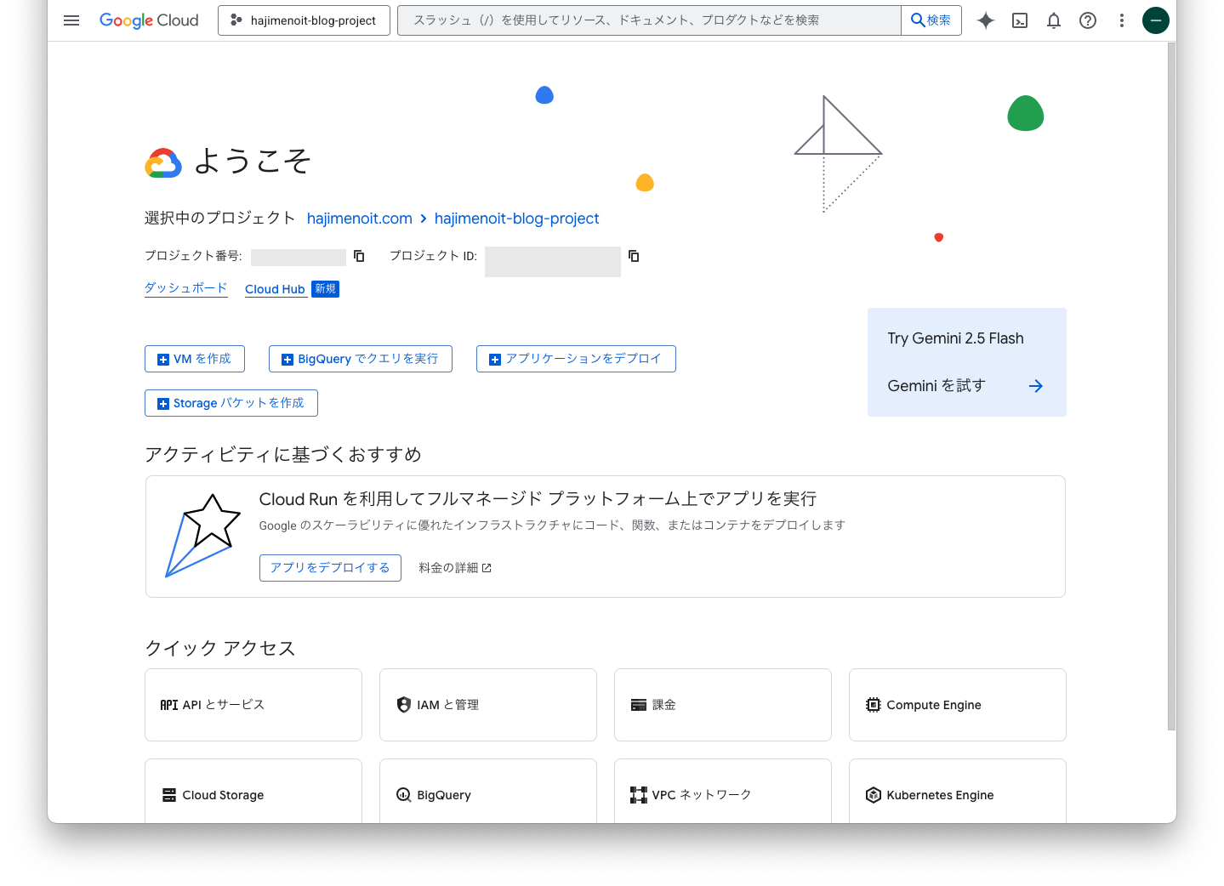Image resolution: width=1224 pixels, height=886 pixels.
Task: Open the help question mark icon
Action: 1088,20
